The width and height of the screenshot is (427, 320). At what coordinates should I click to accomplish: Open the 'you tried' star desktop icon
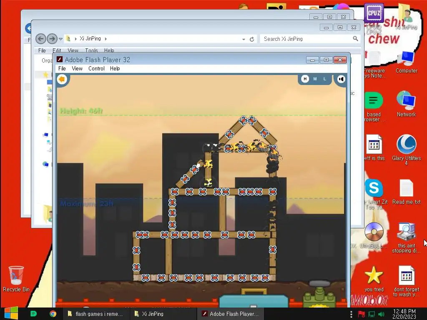coord(374,279)
